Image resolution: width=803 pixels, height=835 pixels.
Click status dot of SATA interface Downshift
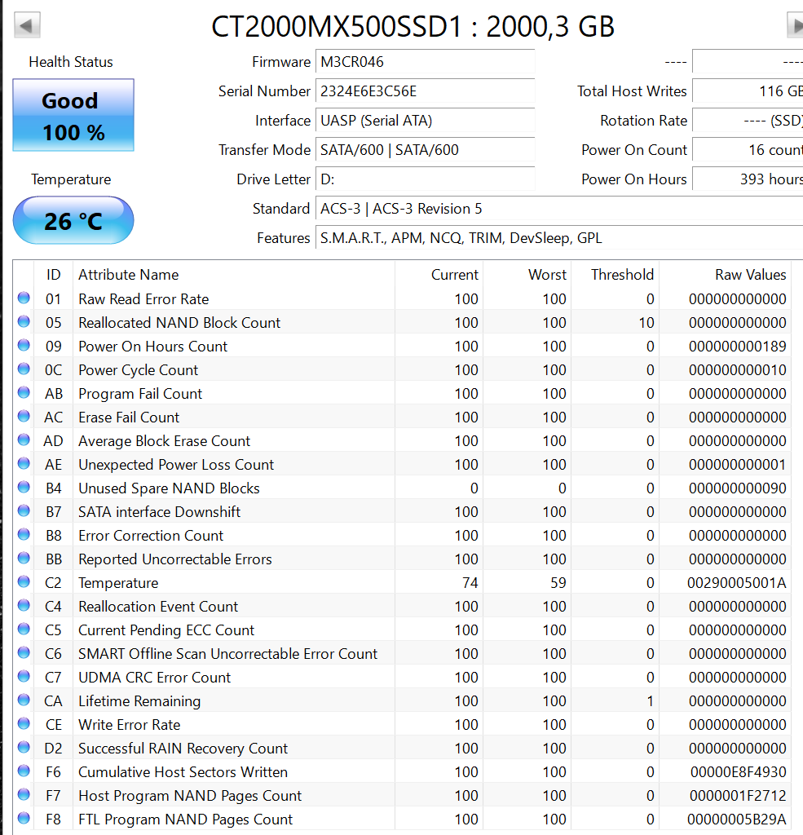click(24, 510)
